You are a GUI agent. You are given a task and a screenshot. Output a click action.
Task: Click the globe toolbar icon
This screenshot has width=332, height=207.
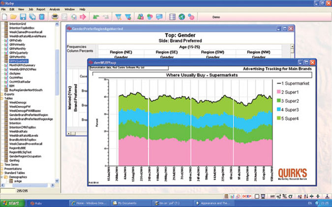point(181,17)
